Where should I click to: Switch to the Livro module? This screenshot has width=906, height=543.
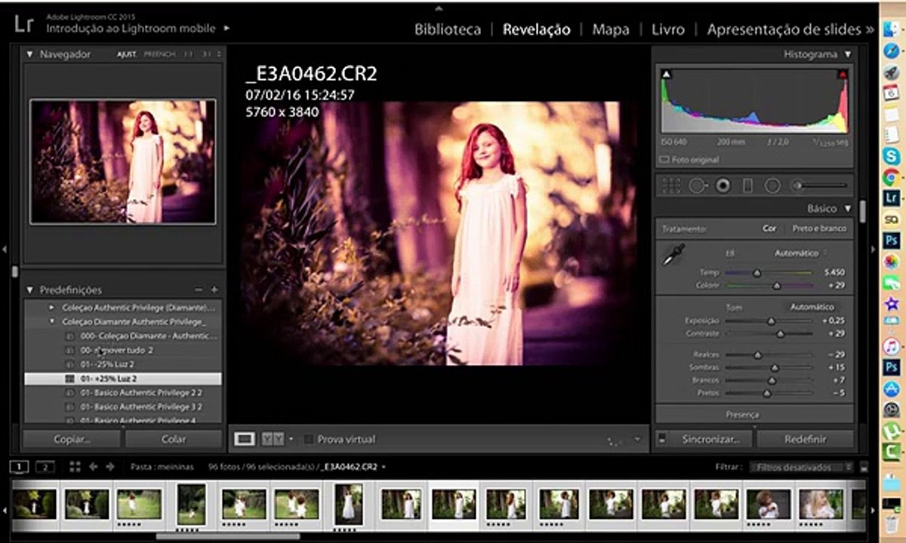click(668, 29)
